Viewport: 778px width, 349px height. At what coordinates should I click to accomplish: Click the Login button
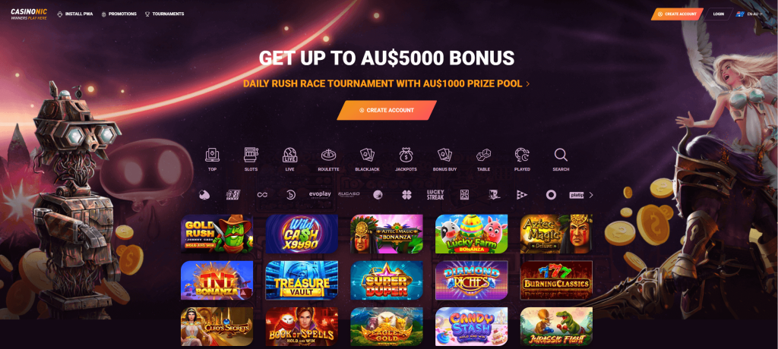pyautogui.click(x=719, y=14)
